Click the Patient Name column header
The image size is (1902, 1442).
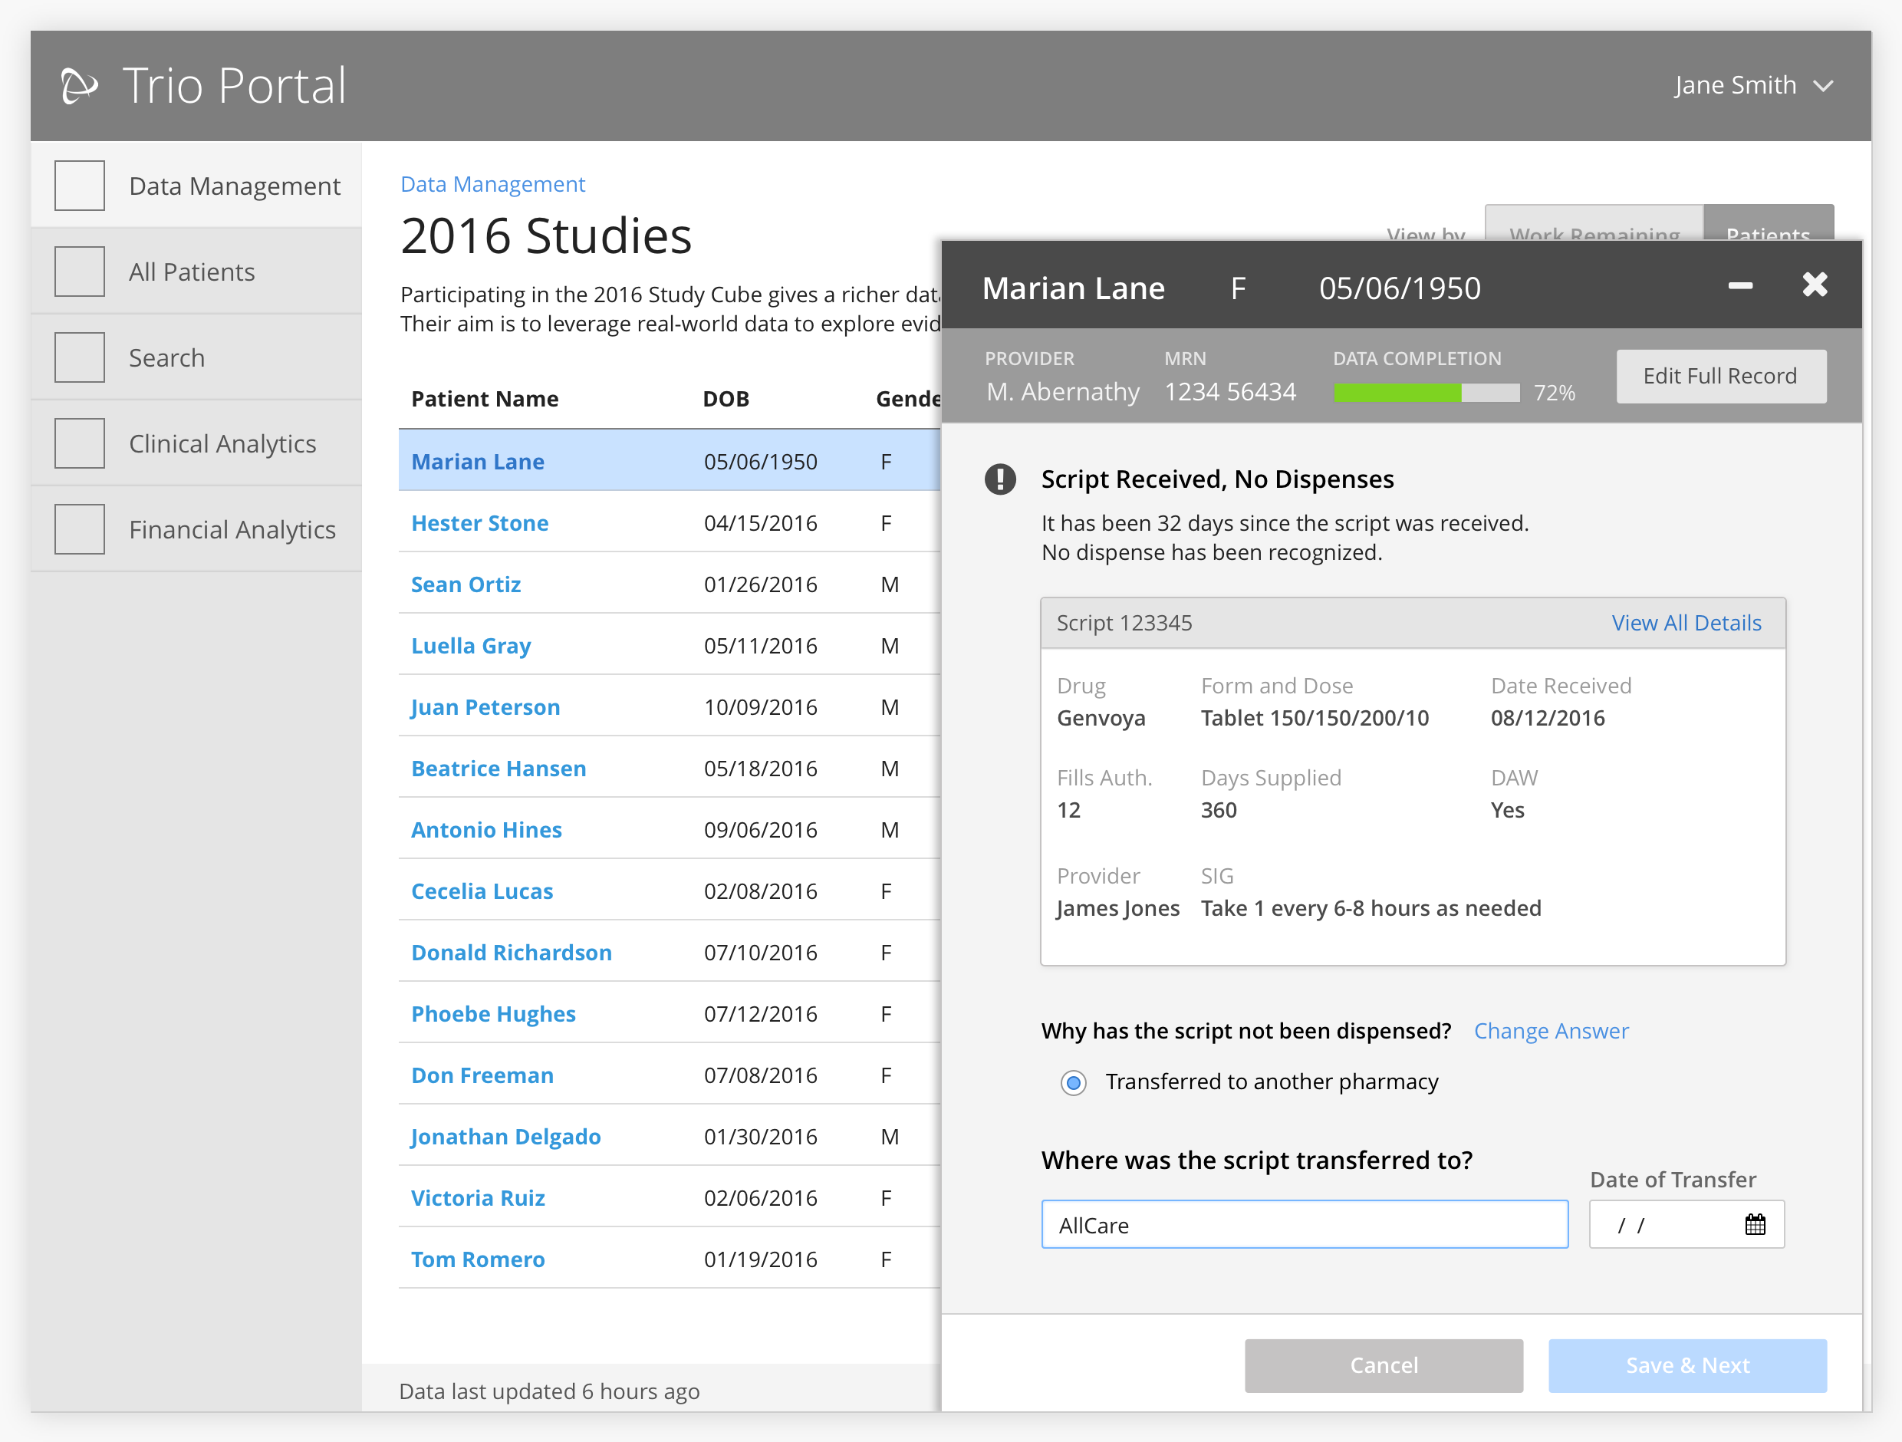pyautogui.click(x=485, y=399)
